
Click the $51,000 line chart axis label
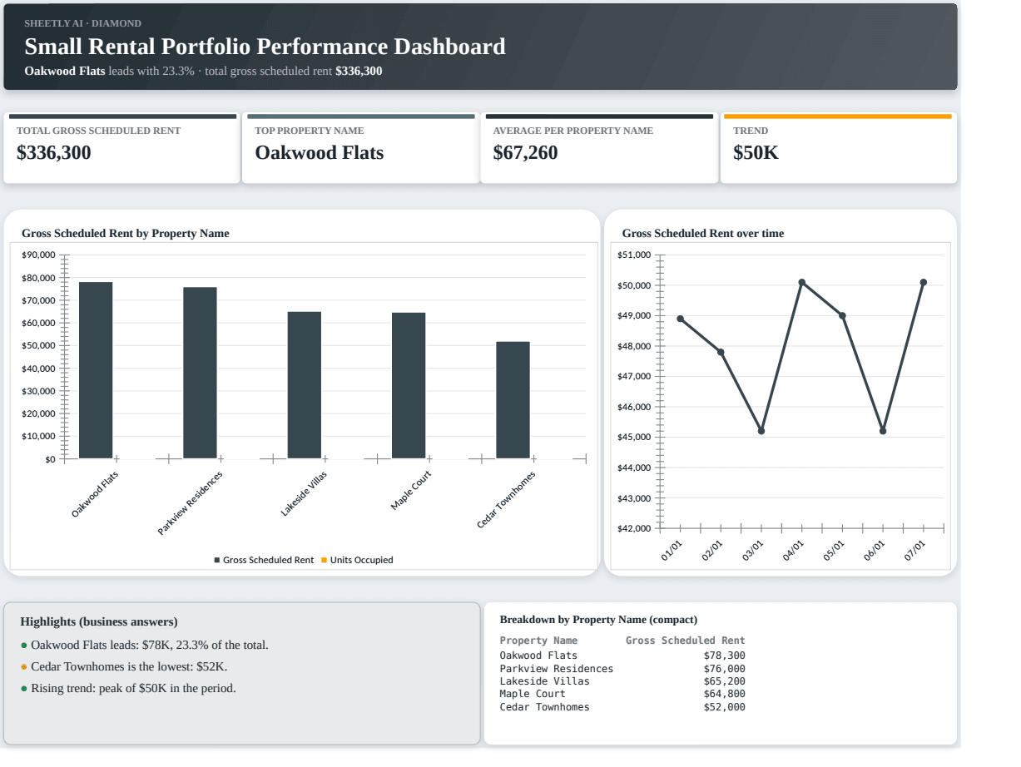pyautogui.click(x=635, y=255)
